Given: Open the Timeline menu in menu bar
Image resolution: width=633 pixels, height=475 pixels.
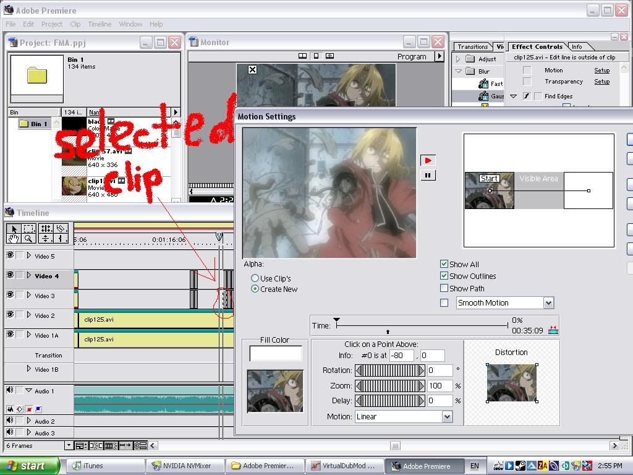Looking at the screenshot, I should point(99,24).
